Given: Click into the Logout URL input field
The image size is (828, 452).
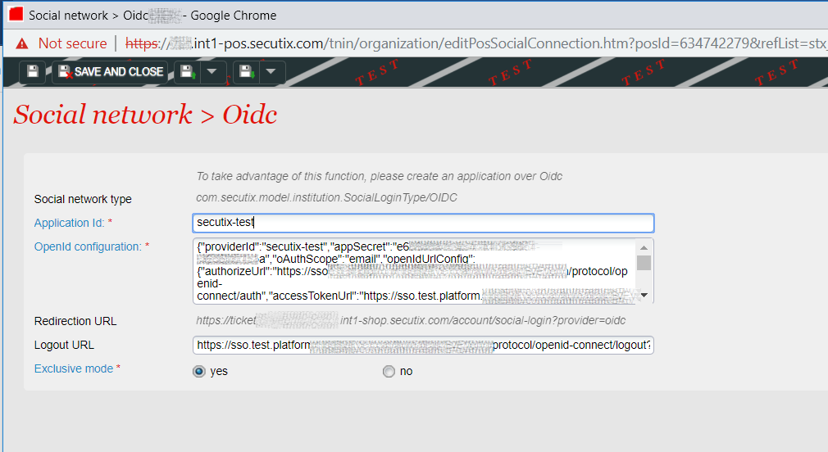Looking at the screenshot, I should click(423, 346).
